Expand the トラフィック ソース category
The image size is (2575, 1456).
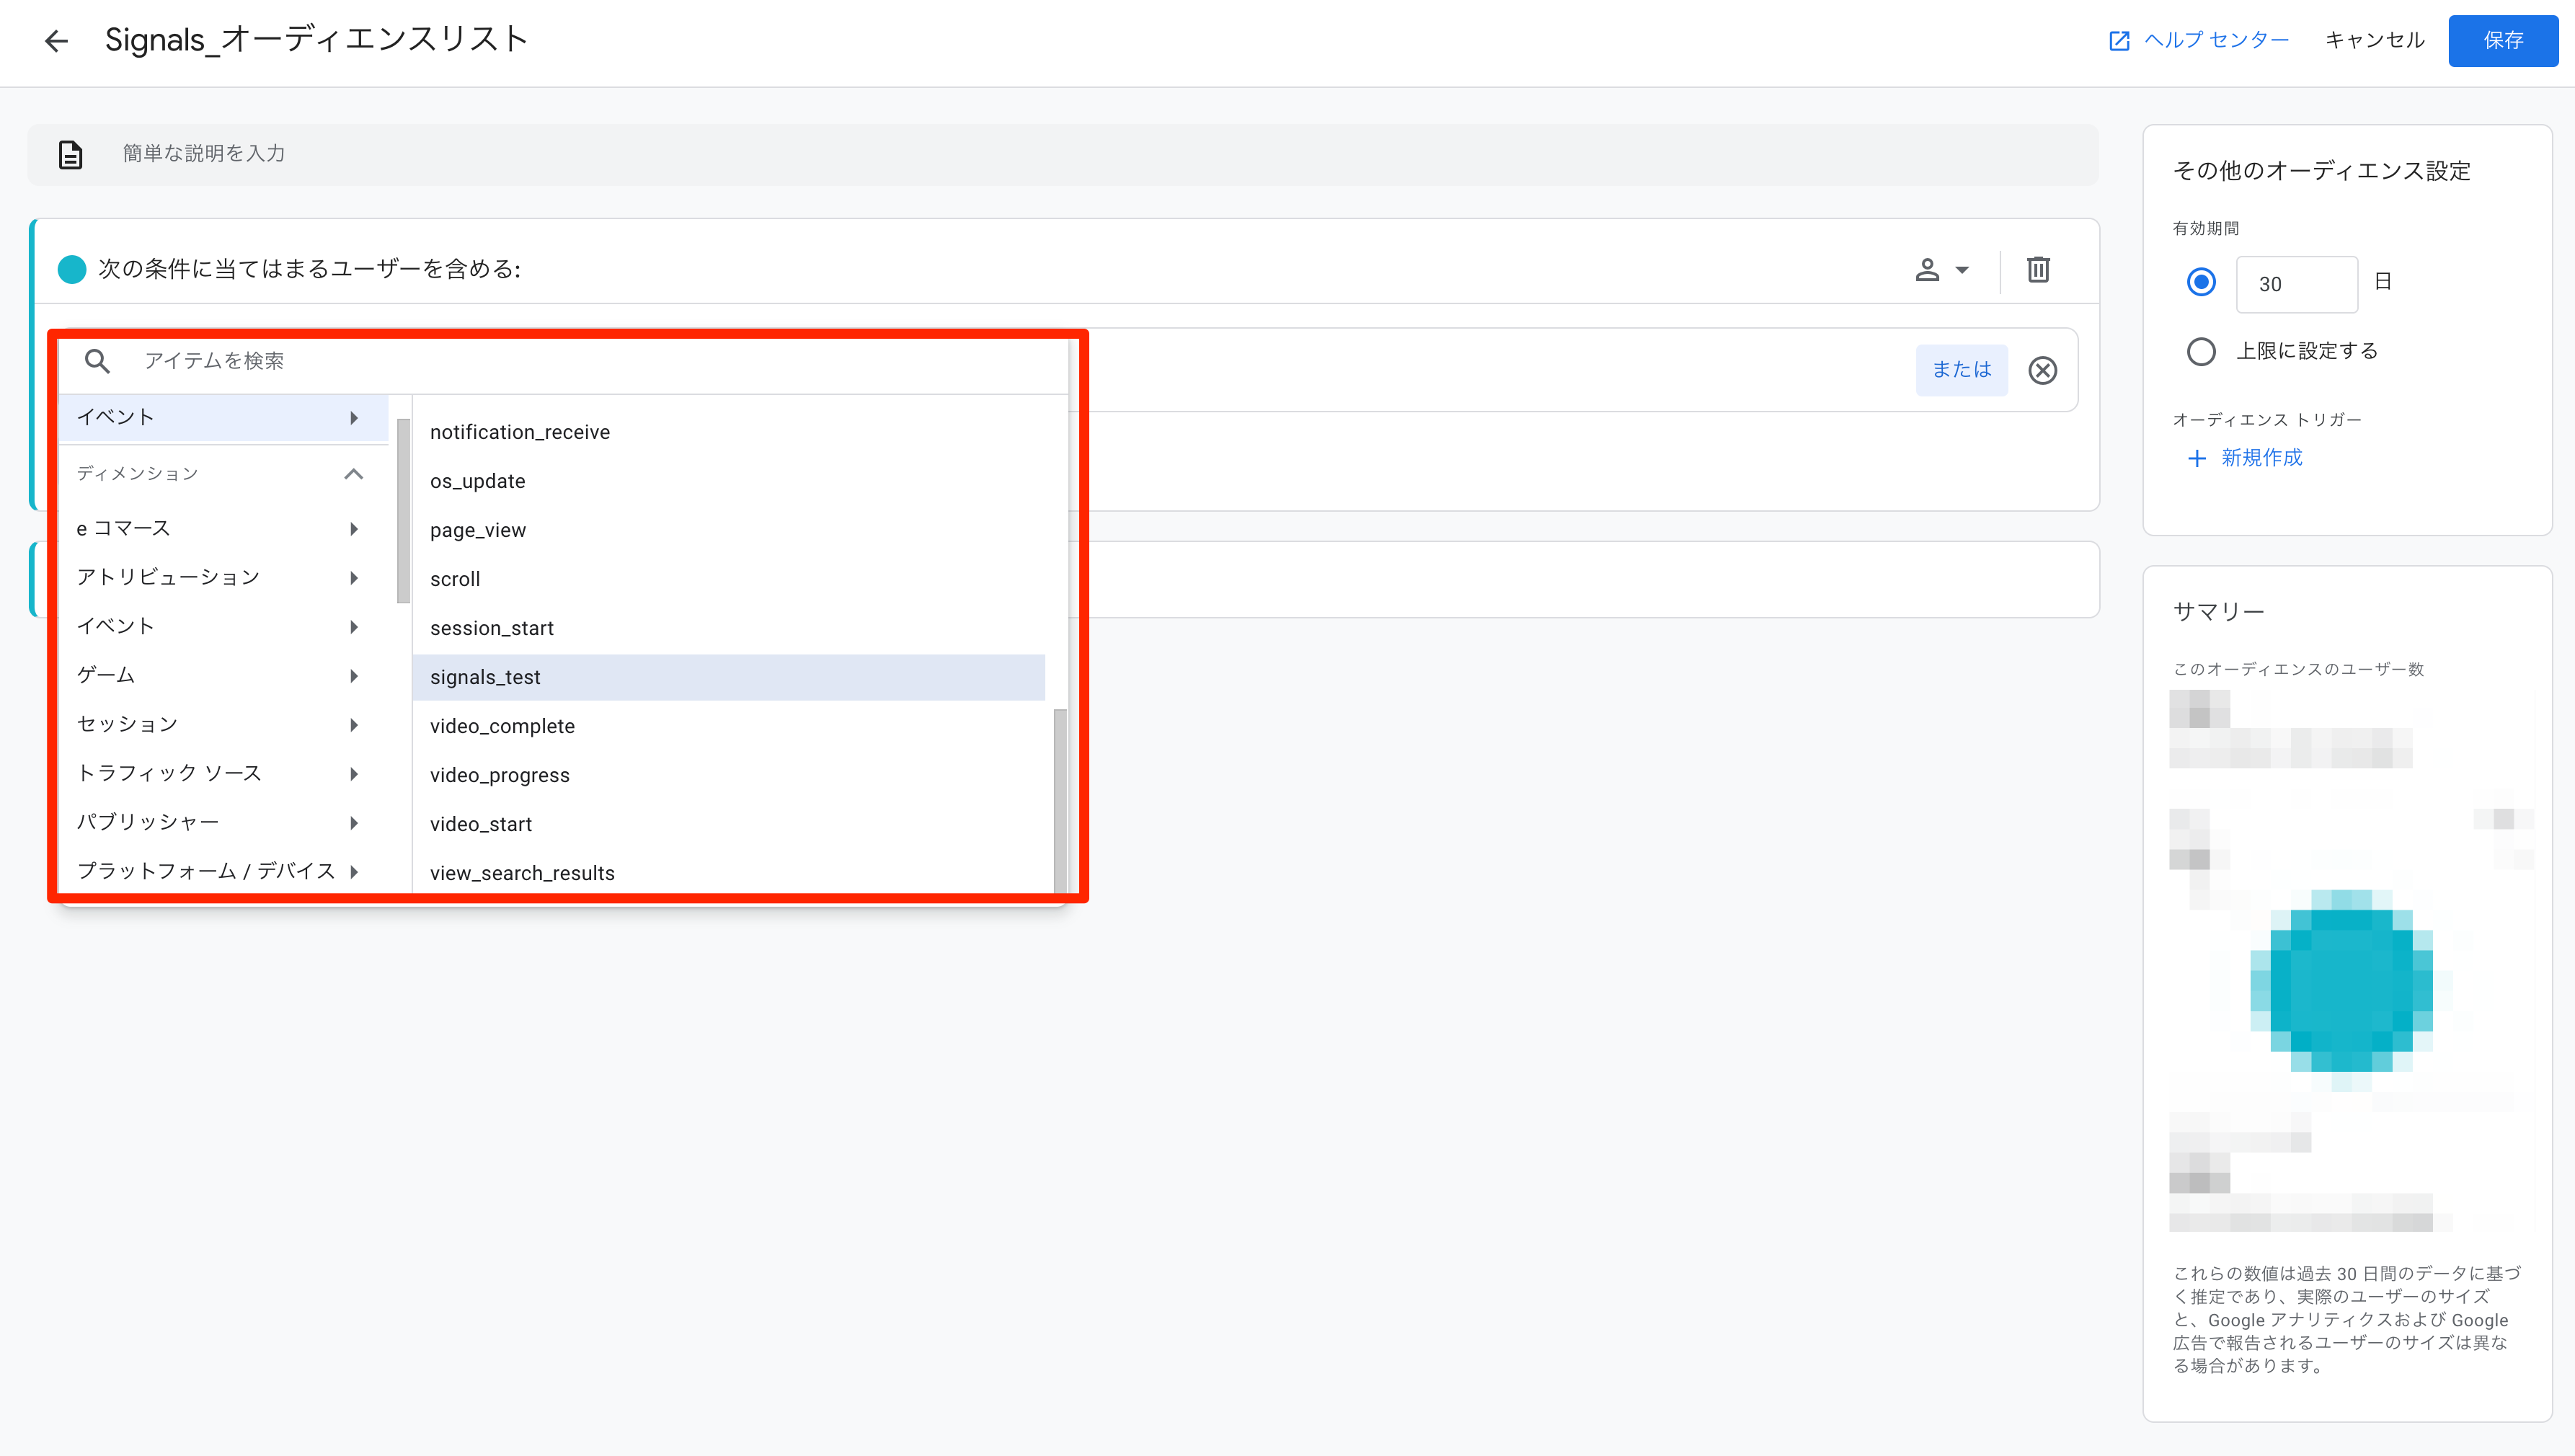224,773
